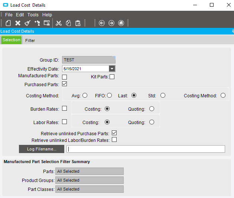Click the Home toolbar icon
234x198 pixels.
point(121,23)
